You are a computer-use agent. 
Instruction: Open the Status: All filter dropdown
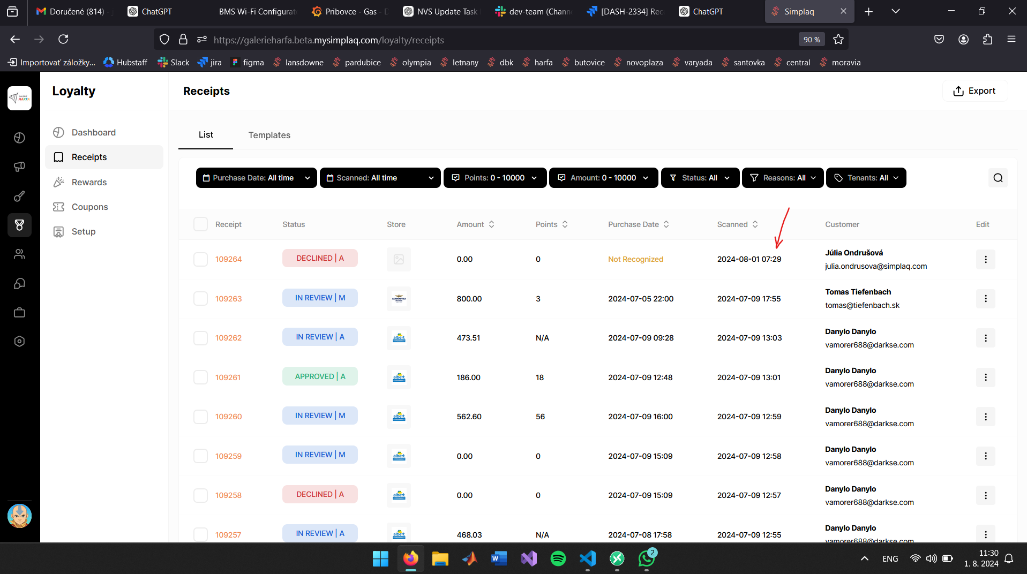click(x=700, y=178)
